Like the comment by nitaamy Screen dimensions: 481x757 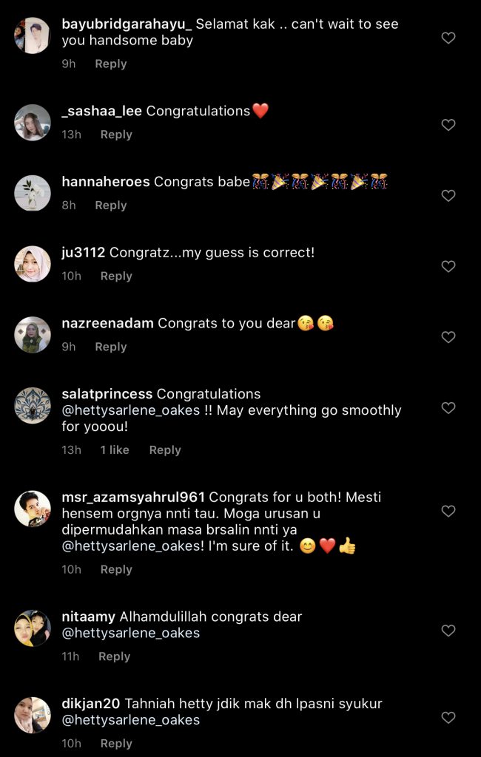point(448,631)
